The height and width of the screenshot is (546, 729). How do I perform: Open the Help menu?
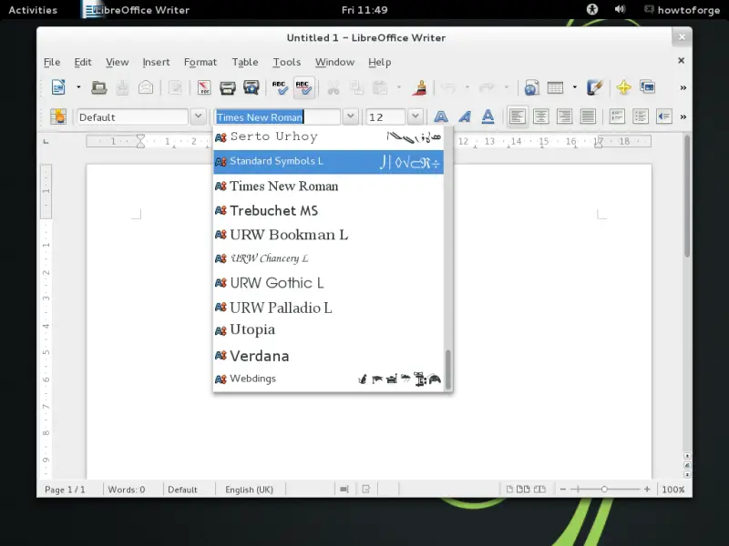click(379, 62)
